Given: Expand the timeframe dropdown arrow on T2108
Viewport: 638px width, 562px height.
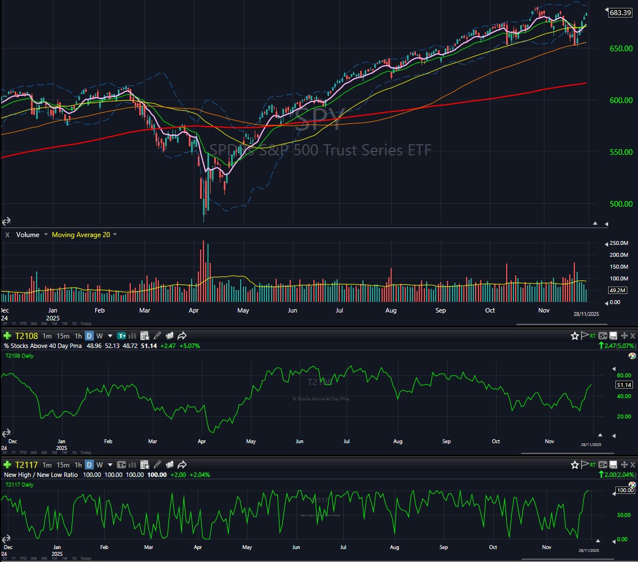Looking at the screenshot, I should pyautogui.click(x=110, y=336).
